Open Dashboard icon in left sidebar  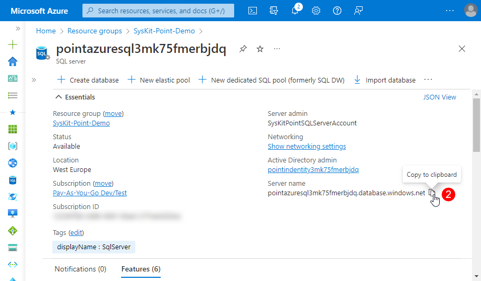[13, 79]
